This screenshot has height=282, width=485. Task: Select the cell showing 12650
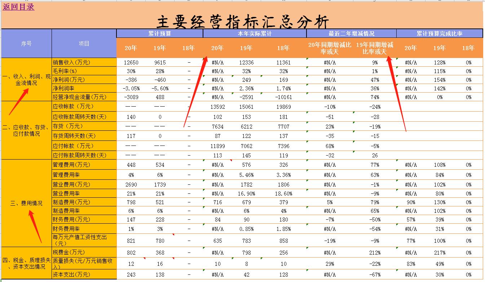131,62
